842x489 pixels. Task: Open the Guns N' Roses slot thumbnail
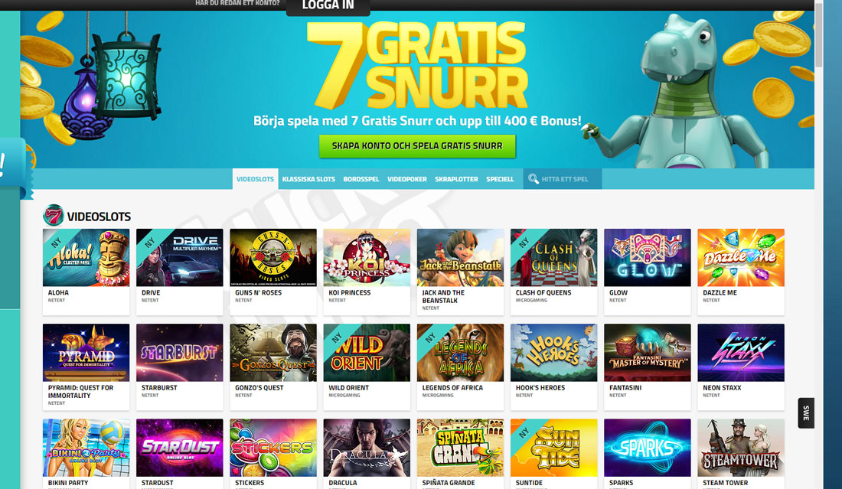click(273, 258)
